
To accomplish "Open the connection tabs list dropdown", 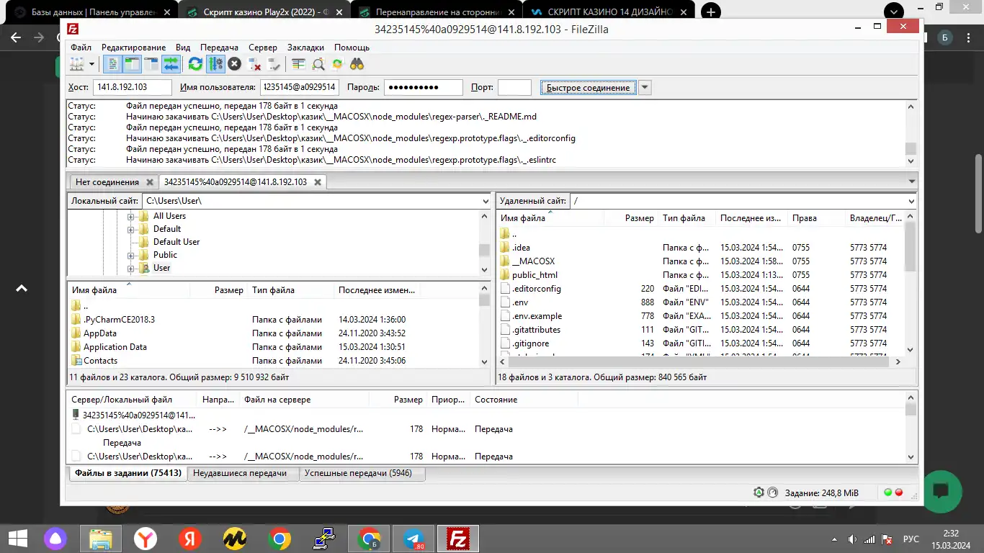I will click(912, 181).
